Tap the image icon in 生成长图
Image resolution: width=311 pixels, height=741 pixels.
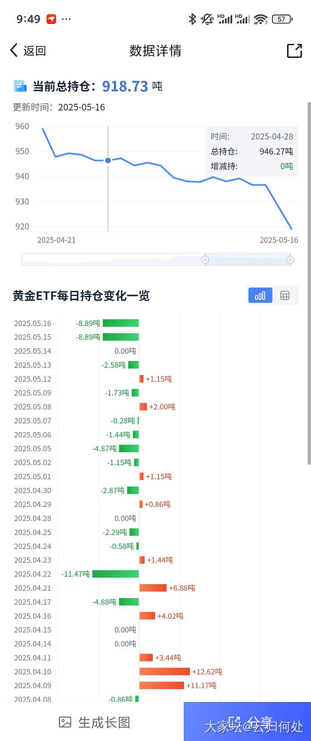click(65, 722)
